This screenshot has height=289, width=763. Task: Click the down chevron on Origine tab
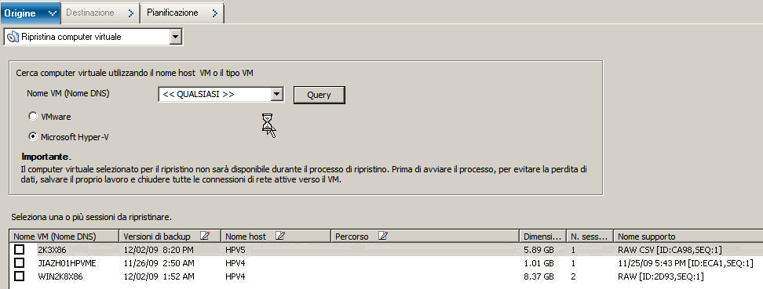click(x=53, y=13)
